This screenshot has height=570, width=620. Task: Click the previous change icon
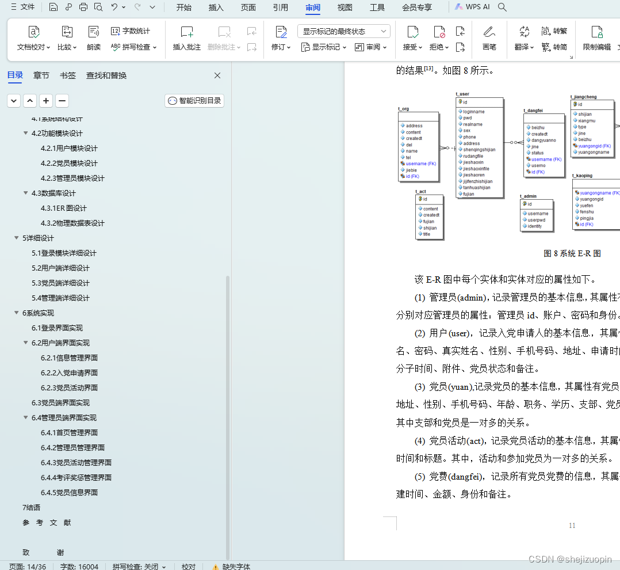[460, 31]
